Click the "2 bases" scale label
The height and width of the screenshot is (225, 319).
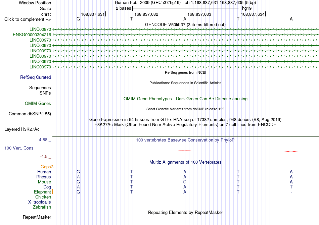(124, 8)
